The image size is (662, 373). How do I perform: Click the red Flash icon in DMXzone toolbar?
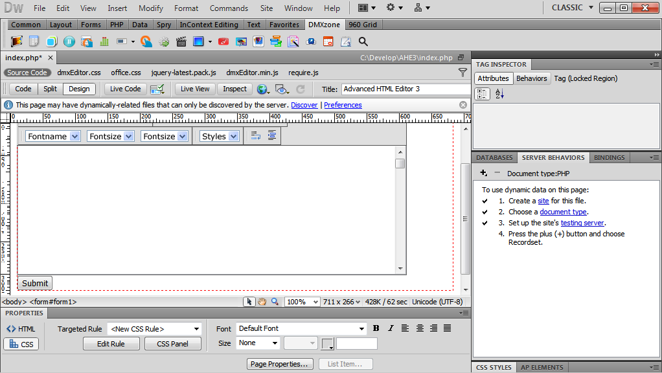[x=223, y=41]
